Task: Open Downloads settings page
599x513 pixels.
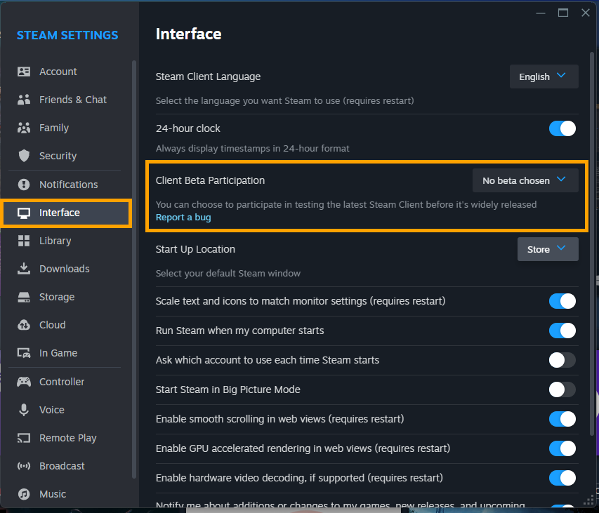Action: tap(67, 269)
